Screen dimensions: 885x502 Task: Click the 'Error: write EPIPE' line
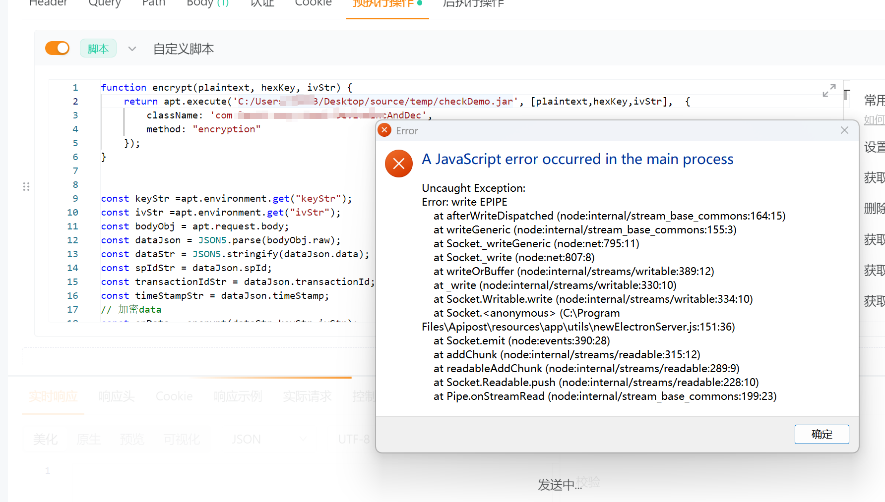point(464,202)
